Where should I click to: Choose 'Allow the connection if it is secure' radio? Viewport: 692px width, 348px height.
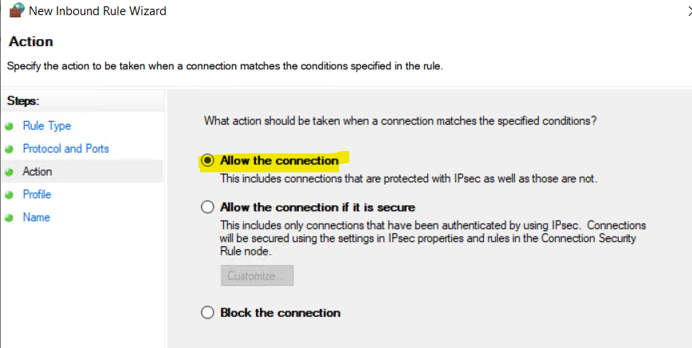pos(207,207)
